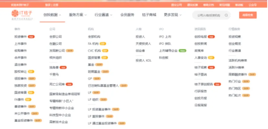Open 热门行业 menu entry
The image size is (268, 129).
click(x=235, y=82)
